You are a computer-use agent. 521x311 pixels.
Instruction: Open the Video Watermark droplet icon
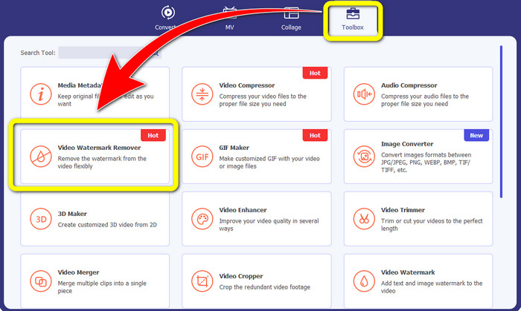click(x=363, y=281)
